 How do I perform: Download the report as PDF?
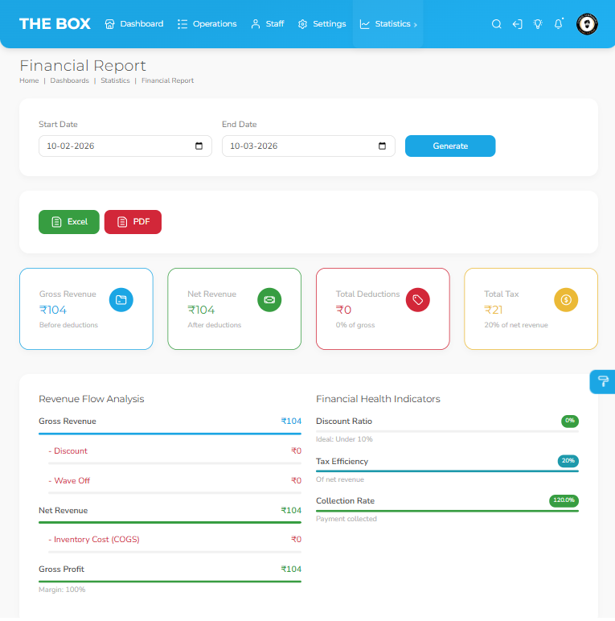pyautogui.click(x=133, y=222)
